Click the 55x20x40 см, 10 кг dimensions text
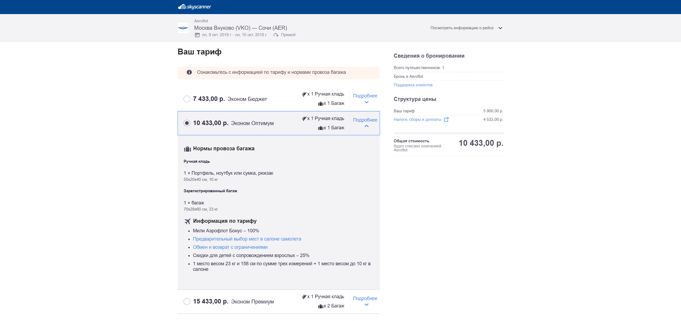The image size is (681, 321). point(201,179)
